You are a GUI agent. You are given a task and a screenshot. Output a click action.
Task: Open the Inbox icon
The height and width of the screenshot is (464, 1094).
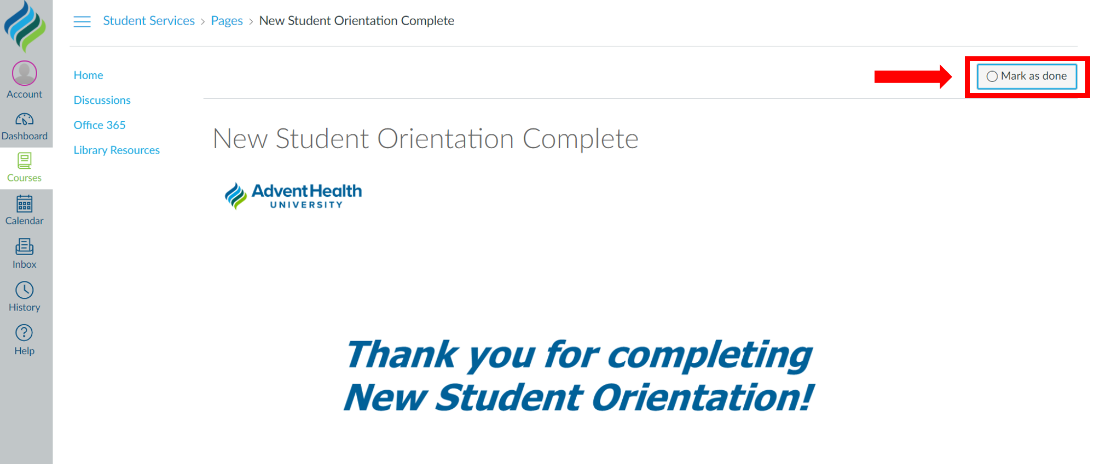25,246
